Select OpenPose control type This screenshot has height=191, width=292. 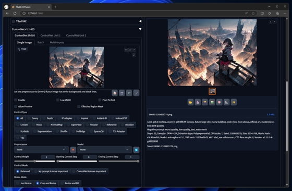[x=74, y=125]
